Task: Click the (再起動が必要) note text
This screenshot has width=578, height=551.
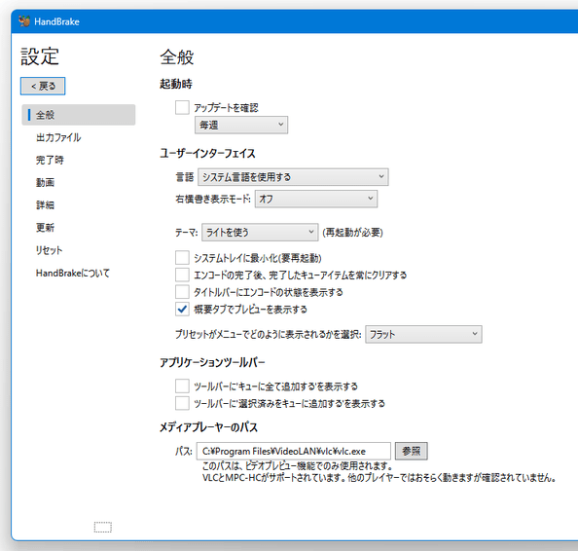Action: click(x=353, y=233)
